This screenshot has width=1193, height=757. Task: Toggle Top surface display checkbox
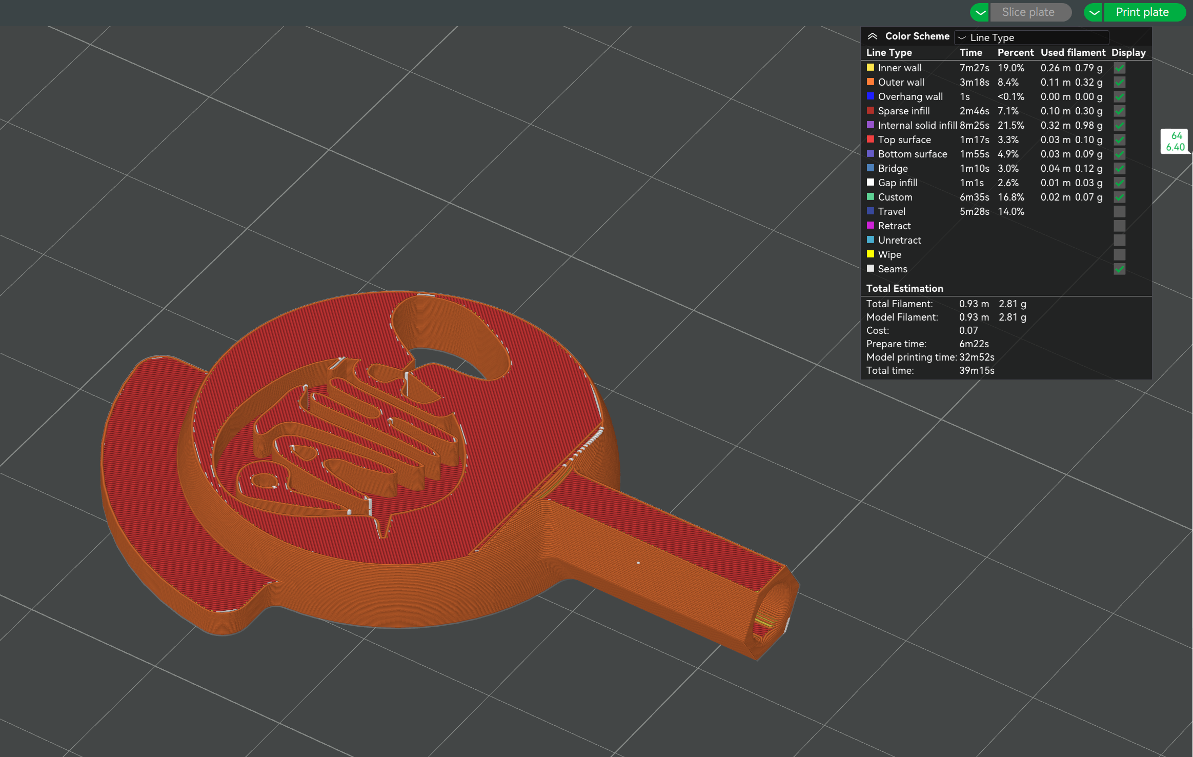(1120, 140)
